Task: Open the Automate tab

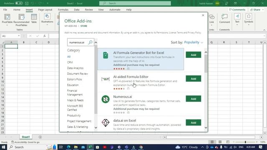Action: [x=115, y=10]
